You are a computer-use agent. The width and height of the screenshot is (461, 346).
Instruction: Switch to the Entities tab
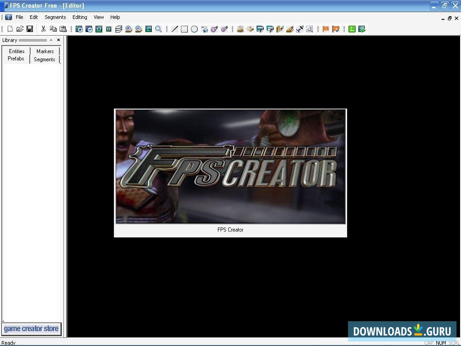click(16, 51)
